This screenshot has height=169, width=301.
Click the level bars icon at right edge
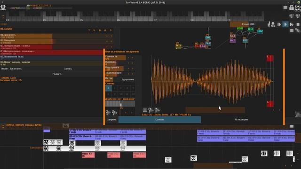(298, 115)
